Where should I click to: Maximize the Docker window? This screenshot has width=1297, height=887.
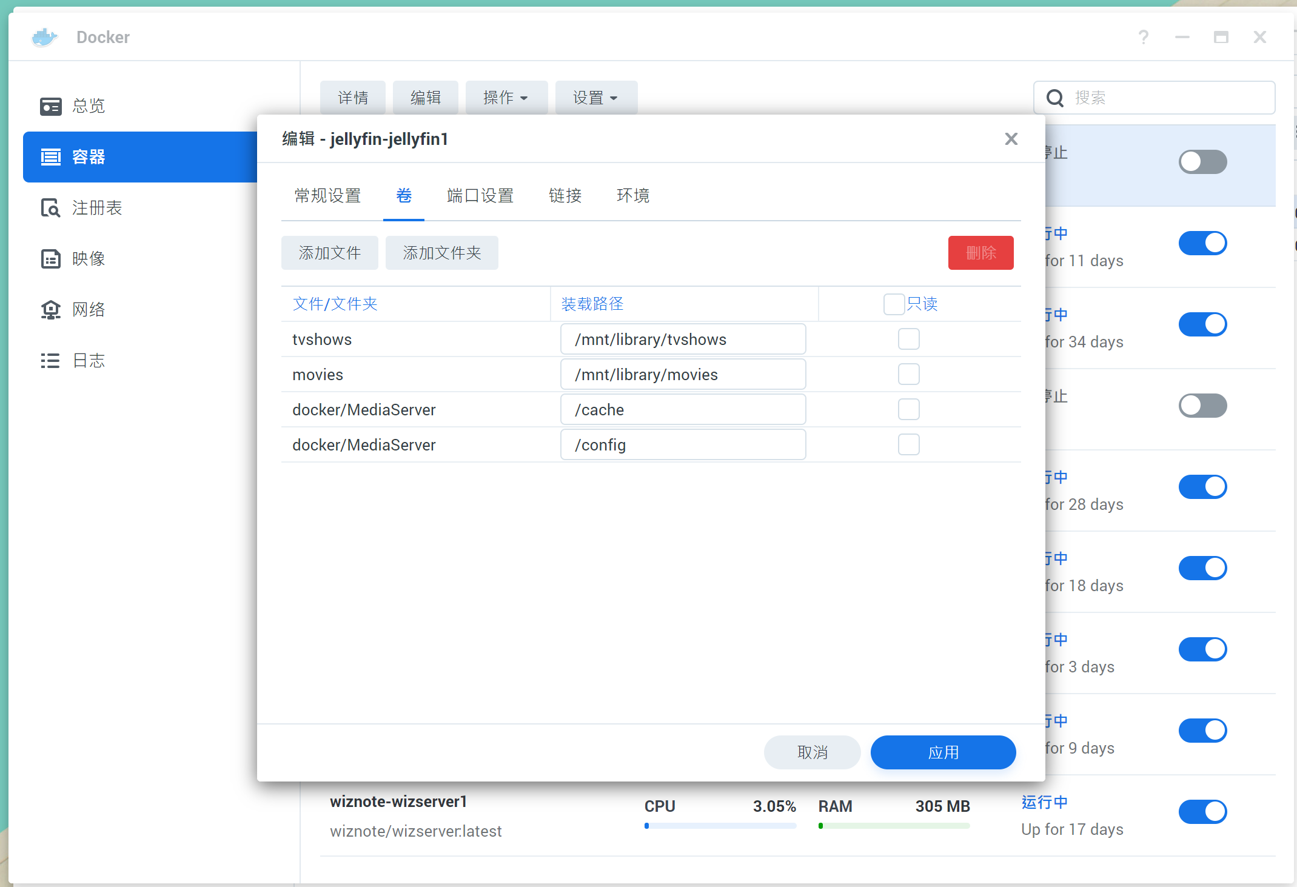pos(1221,38)
